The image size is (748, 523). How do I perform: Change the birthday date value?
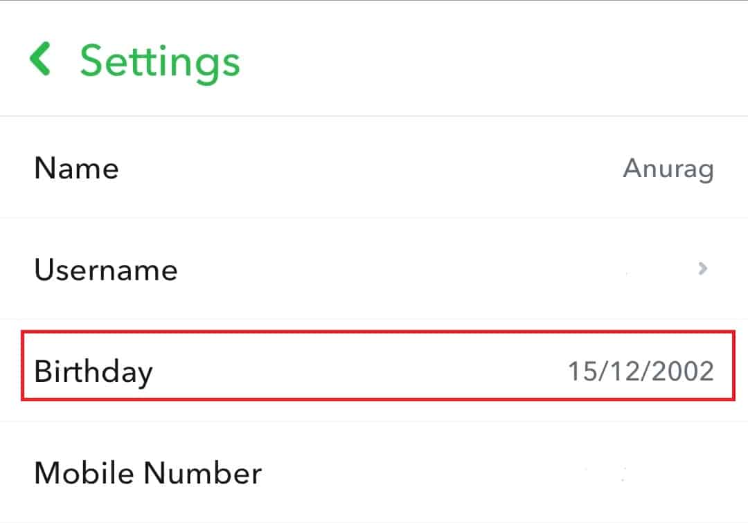(641, 371)
